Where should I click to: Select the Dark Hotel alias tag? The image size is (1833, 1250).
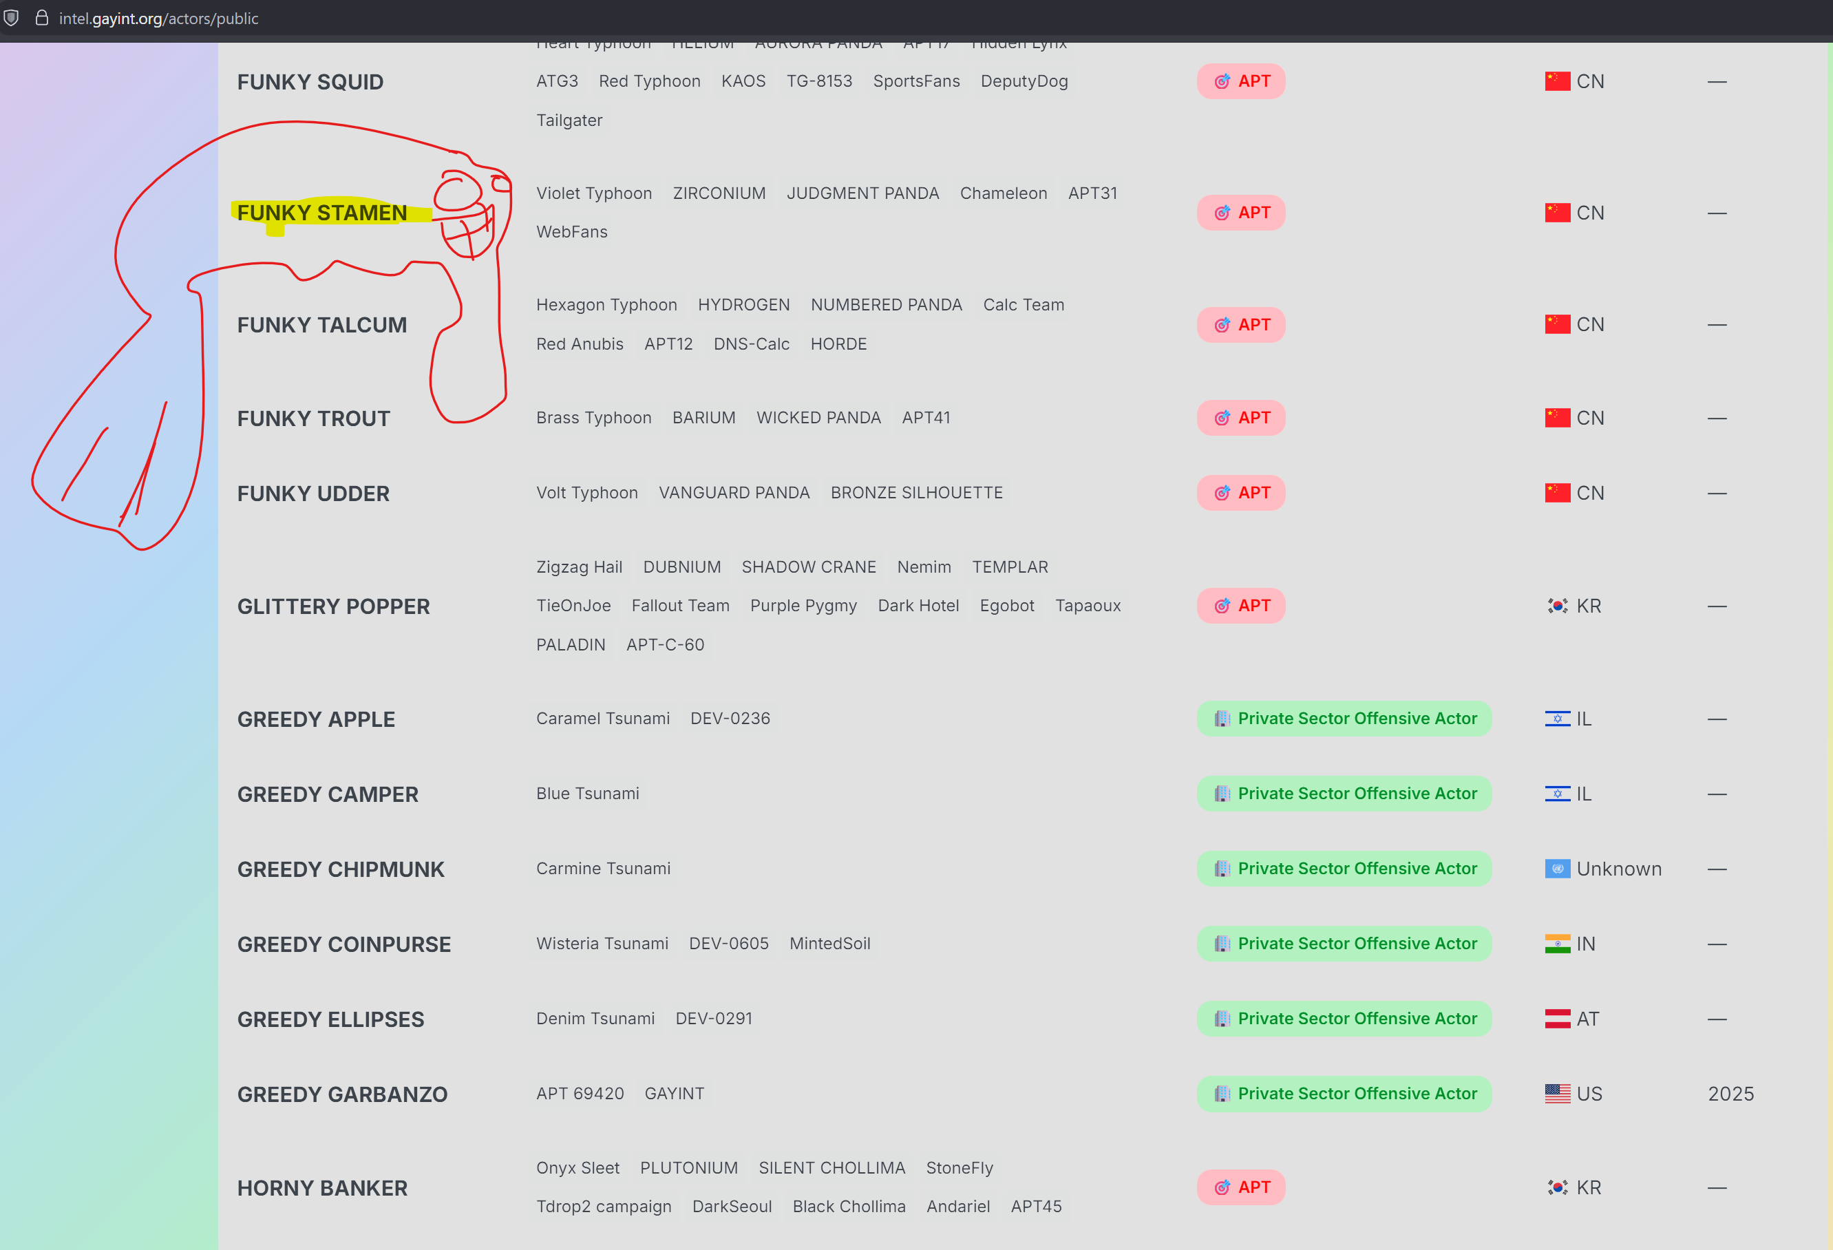(x=918, y=606)
